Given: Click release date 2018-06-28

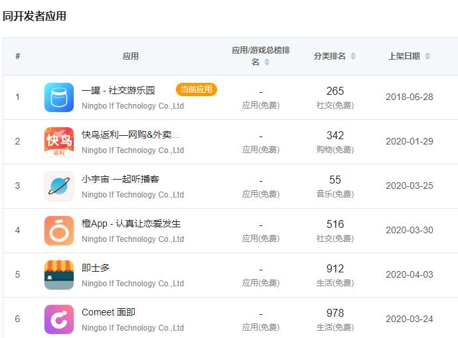Looking at the screenshot, I should [410, 97].
